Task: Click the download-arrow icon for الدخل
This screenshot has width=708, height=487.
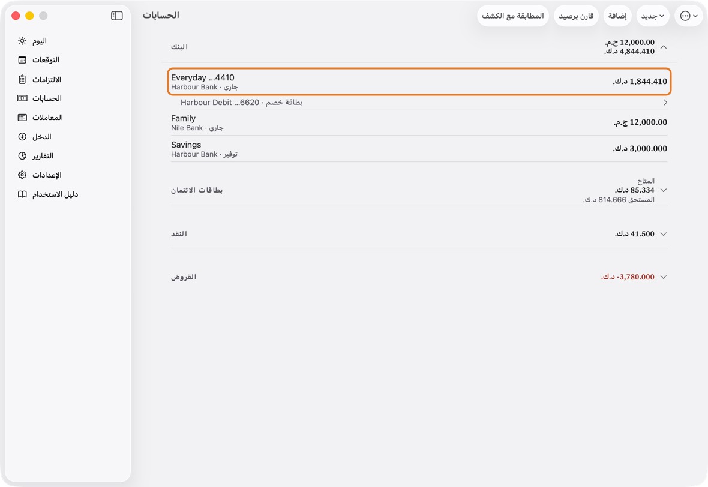Action: pyautogui.click(x=22, y=136)
